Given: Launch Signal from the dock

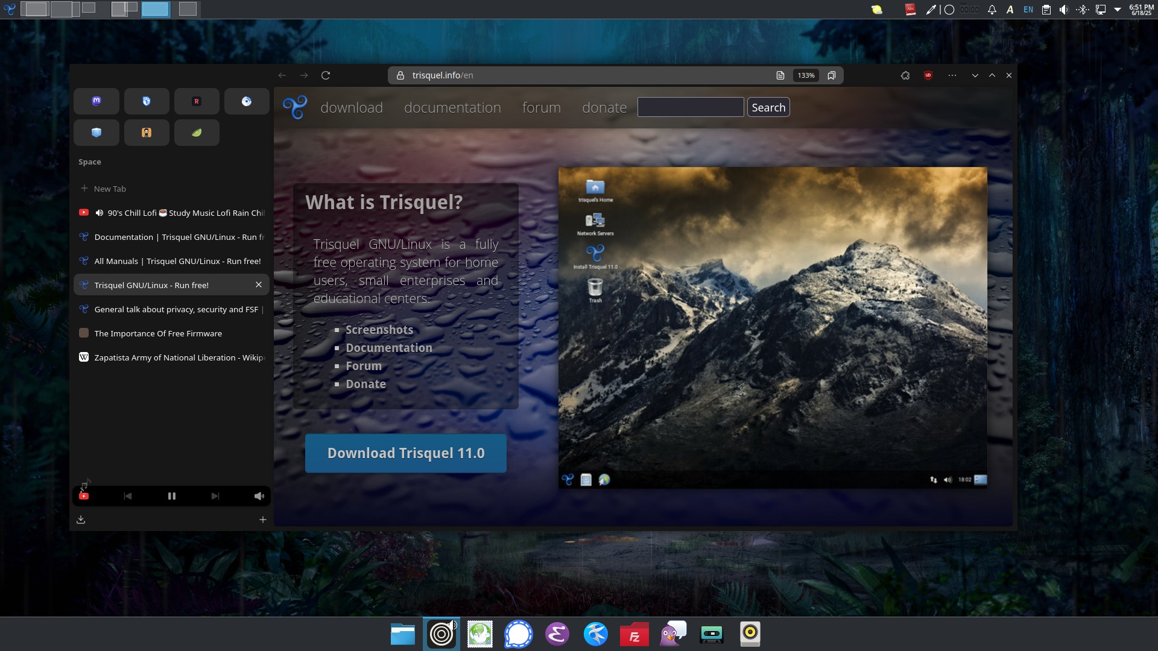Looking at the screenshot, I should tap(519, 634).
